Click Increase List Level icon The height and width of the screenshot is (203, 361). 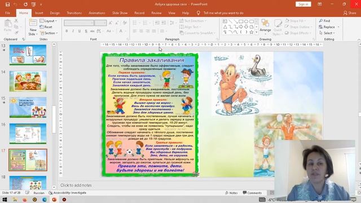pos(163,23)
